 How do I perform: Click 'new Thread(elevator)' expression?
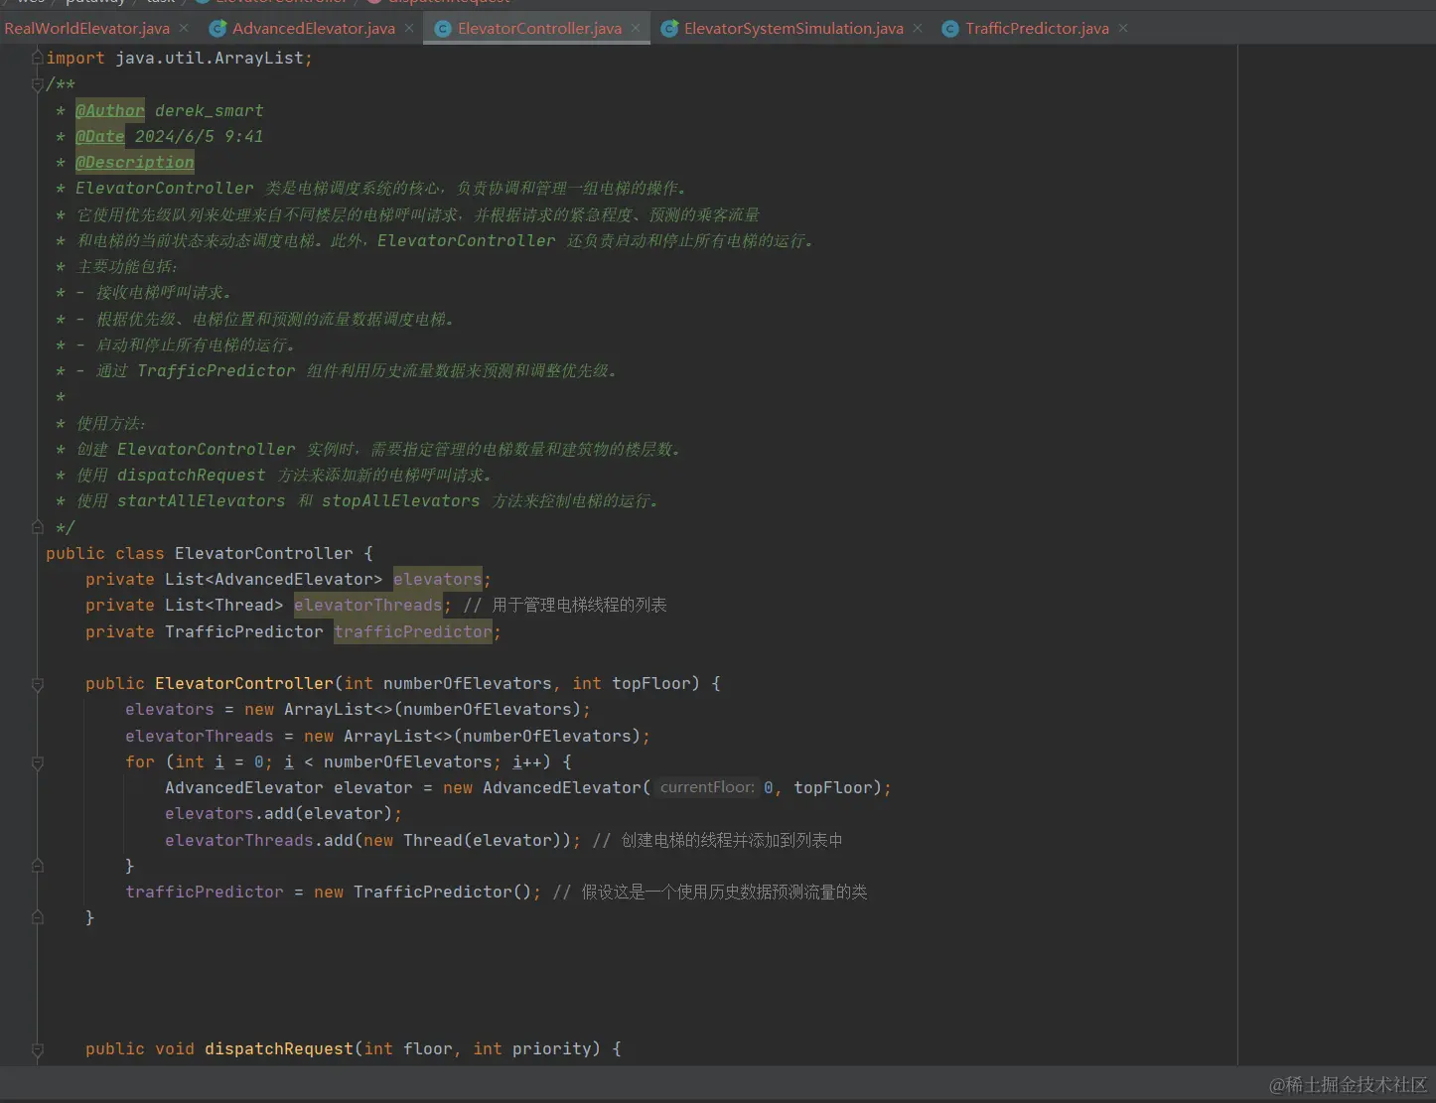467,840
